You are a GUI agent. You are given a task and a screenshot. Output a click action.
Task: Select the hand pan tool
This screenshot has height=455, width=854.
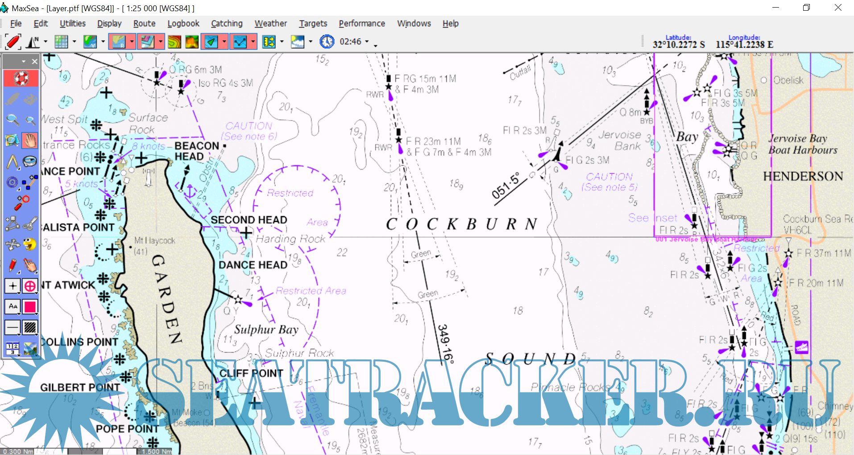pyautogui.click(x=30, y=141)
